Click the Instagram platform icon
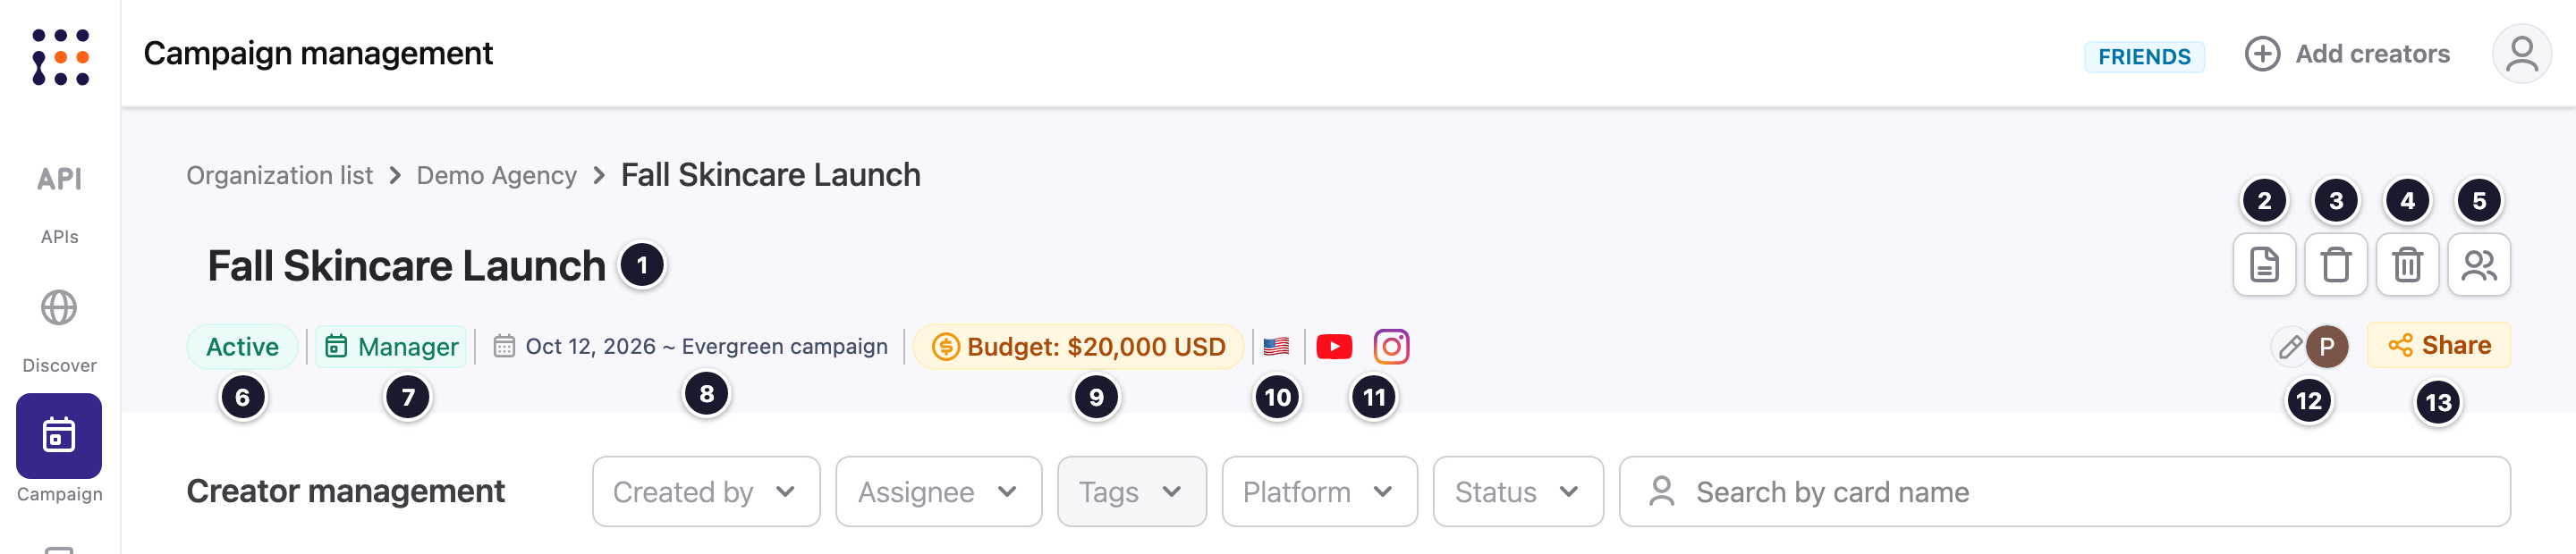The width and height of the screenshot is (2576, 554). [1391, 347]
